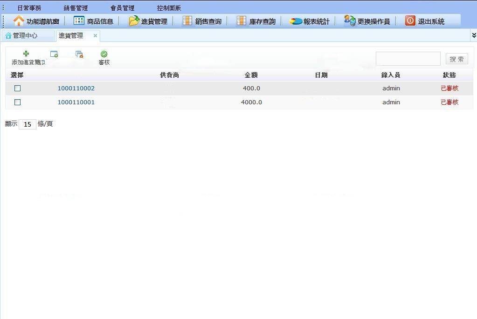Click amount cell 400.0

coord(252,88)
